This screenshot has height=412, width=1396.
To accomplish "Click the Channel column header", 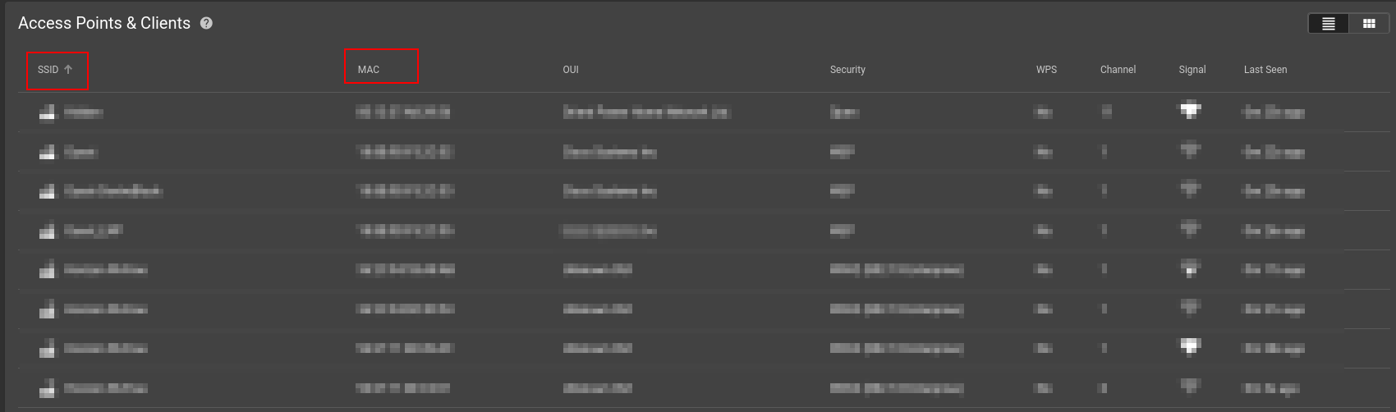I will 1118,70.
